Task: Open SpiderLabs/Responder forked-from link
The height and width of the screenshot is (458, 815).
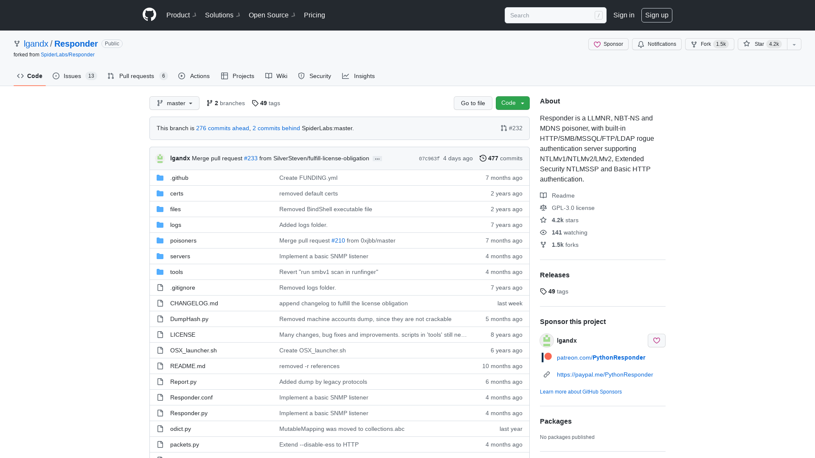Action: 67,55
